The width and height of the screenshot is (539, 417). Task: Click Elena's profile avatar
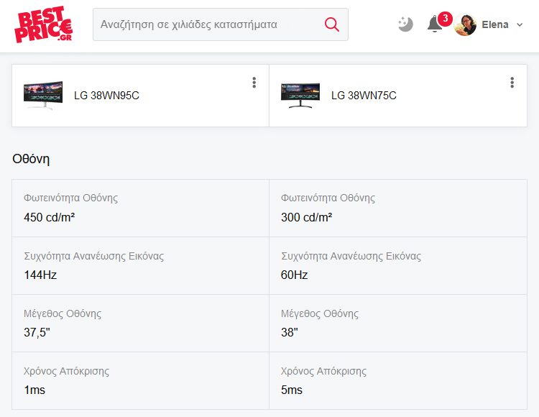(465, 24)
